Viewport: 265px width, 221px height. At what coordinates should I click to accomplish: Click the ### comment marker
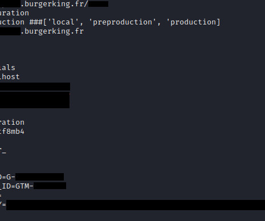coord(36,22)
